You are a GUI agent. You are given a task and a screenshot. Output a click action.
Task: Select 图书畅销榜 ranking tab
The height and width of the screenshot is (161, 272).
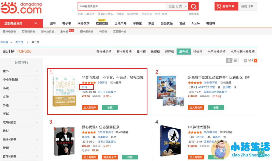click(x=104, y=52)
